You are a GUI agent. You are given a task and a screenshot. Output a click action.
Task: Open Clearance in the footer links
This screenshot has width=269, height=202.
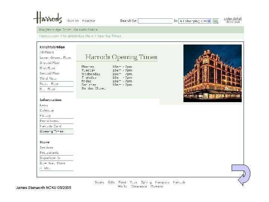[x=139, y=186]
